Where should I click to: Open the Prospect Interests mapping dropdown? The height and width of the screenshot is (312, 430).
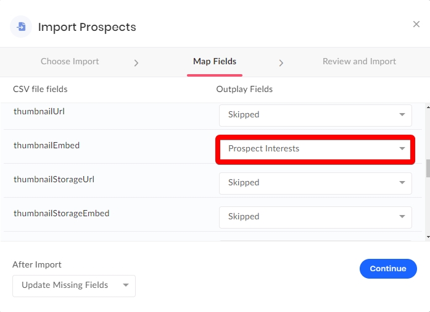click(315, 148)
